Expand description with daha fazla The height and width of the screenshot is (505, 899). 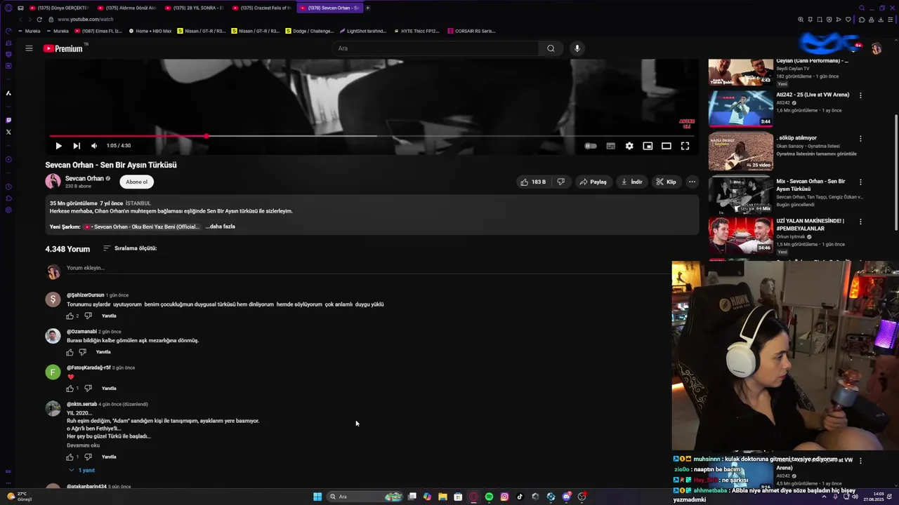tap(221, 227)
